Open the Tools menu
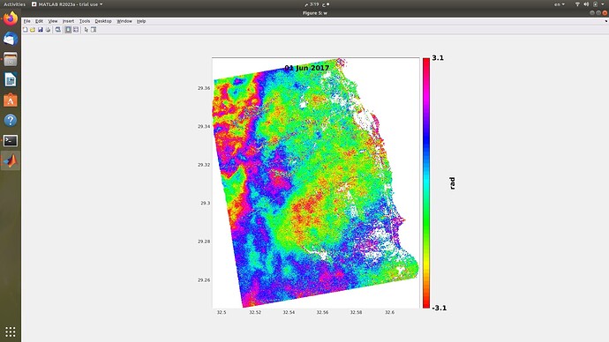 tap(85, 21)
